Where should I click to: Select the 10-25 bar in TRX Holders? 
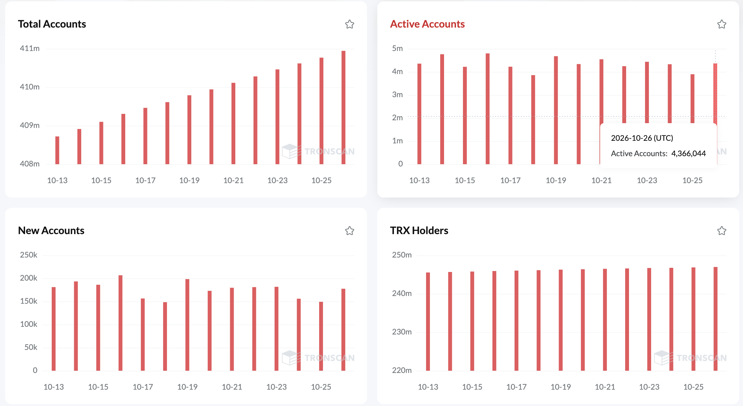(x=694, y=319)
